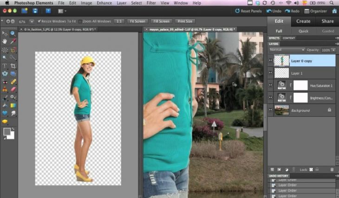This screenshot has width=339, height=198.
Task: Open the Opacity value dropdown
Action: coord(333,50)
